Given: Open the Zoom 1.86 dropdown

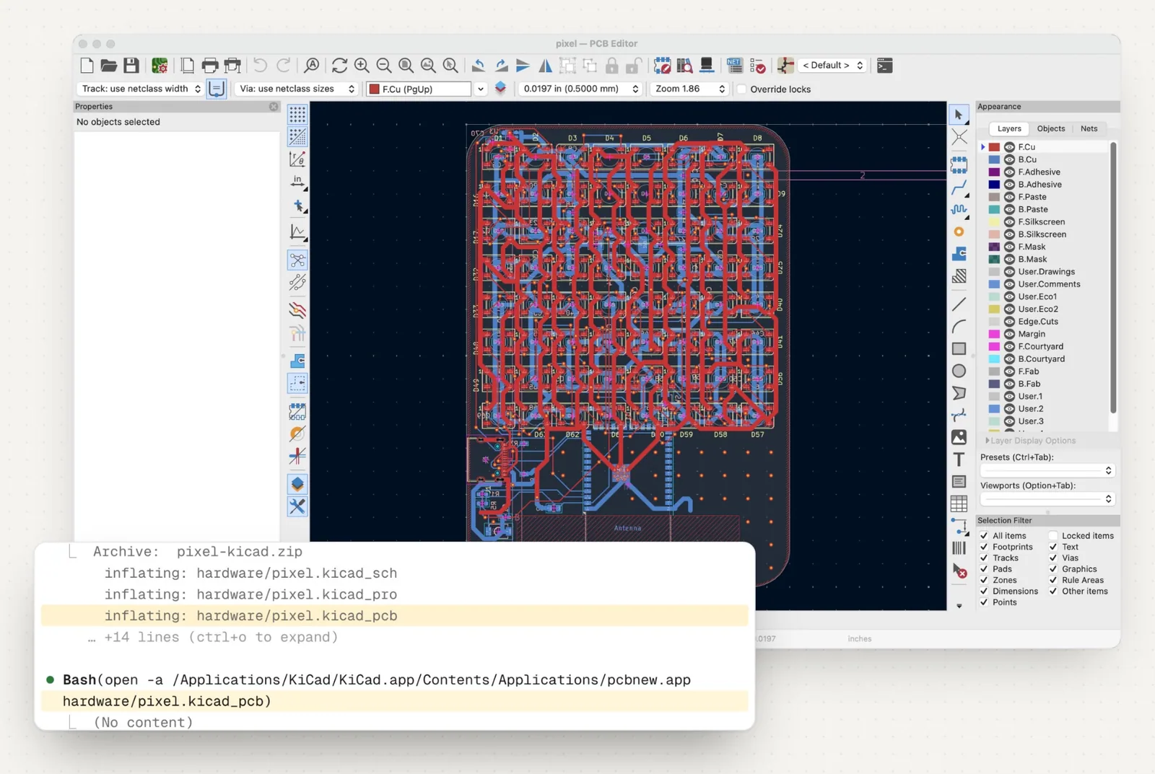Looking at the screenshot, I should 689,89.
